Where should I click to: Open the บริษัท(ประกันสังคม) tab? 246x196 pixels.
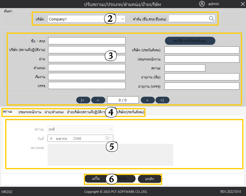point(131,112)
